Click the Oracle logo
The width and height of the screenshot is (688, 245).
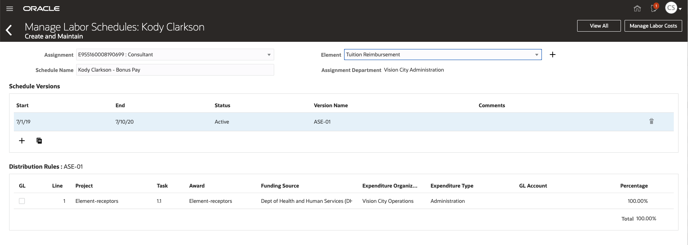coord(41,9)
